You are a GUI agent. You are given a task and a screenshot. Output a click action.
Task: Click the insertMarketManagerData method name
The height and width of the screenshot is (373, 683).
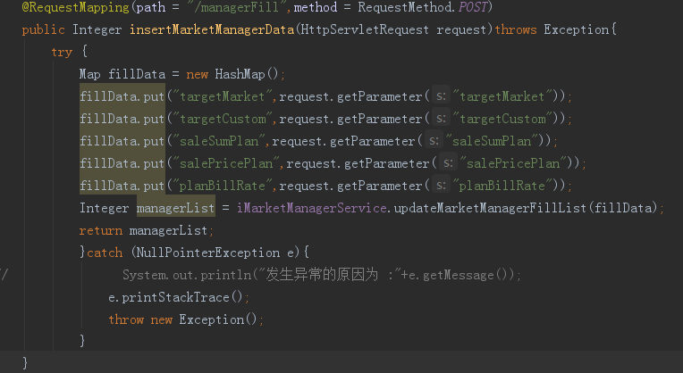click(x=212, y=29)
